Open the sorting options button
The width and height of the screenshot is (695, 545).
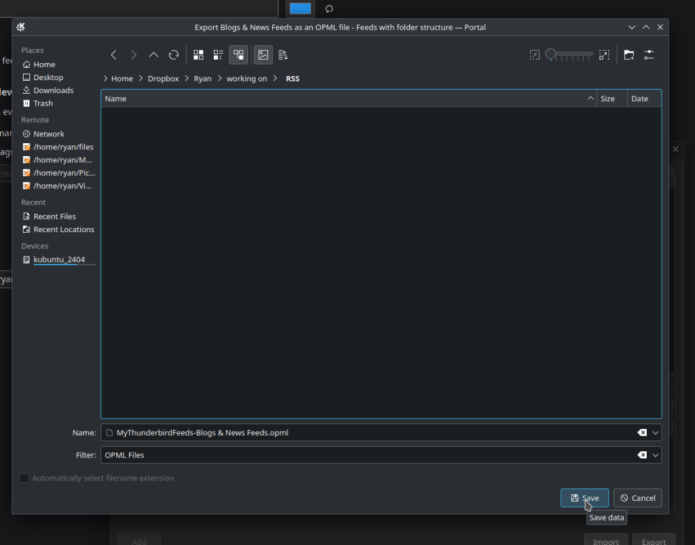coord(283,55)
